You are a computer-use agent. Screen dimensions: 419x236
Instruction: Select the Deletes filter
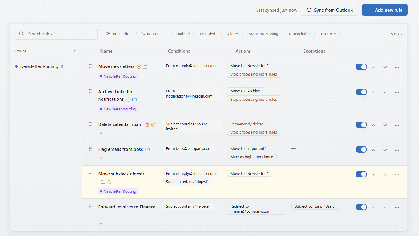(x=232, y=33)
